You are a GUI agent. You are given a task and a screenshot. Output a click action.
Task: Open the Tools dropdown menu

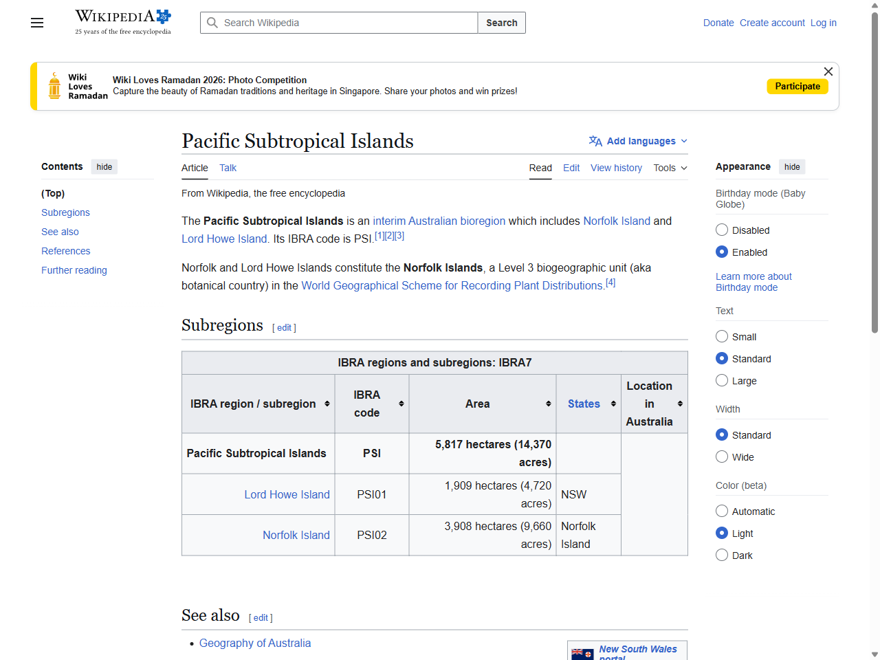click(670, 168)
